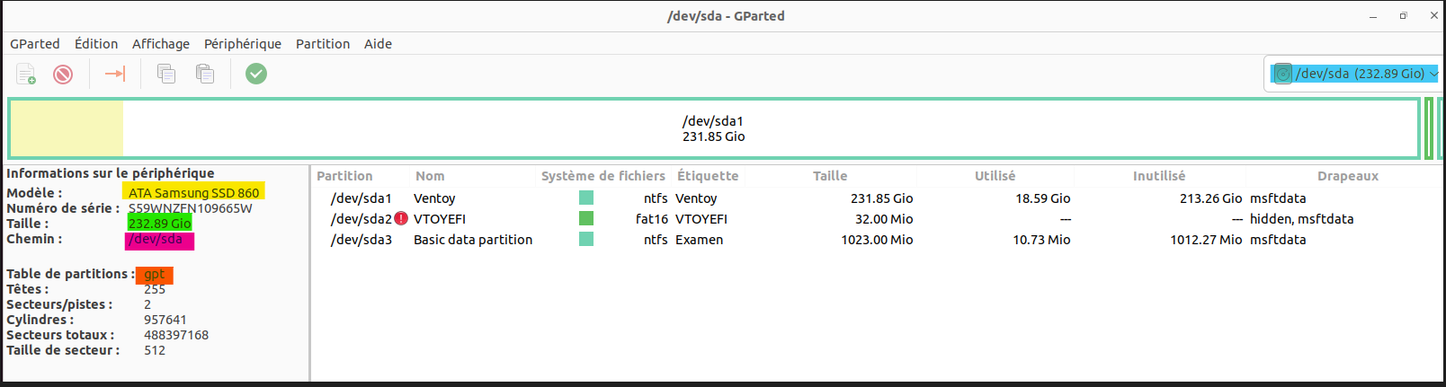Open the /dev/sda device dropdown
The height and width of the screenshot is (387, 1446).
click(1433, 74)
